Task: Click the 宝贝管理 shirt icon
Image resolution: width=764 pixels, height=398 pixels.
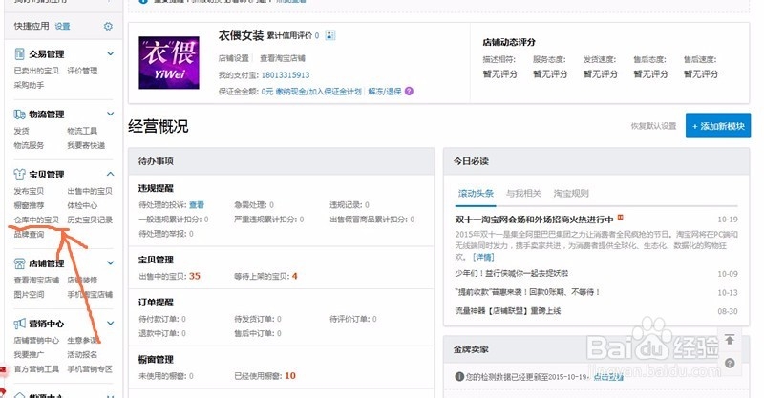Action: coord(19,175)
